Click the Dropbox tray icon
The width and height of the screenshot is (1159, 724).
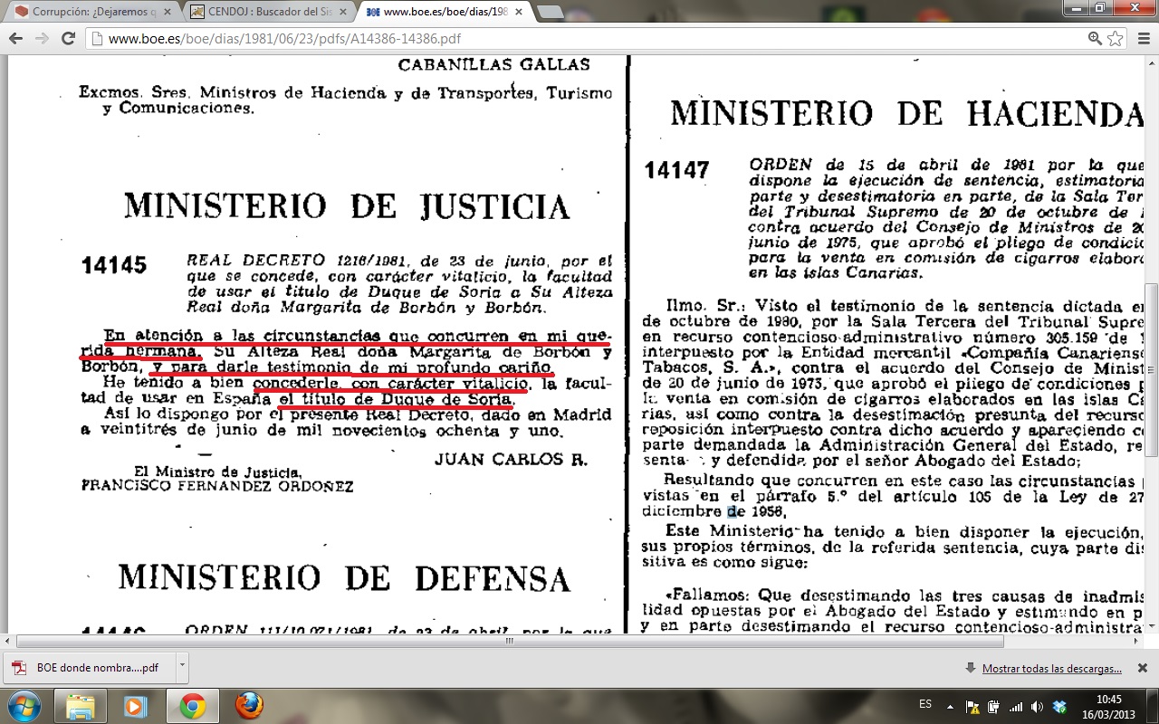click(1059, 706)
